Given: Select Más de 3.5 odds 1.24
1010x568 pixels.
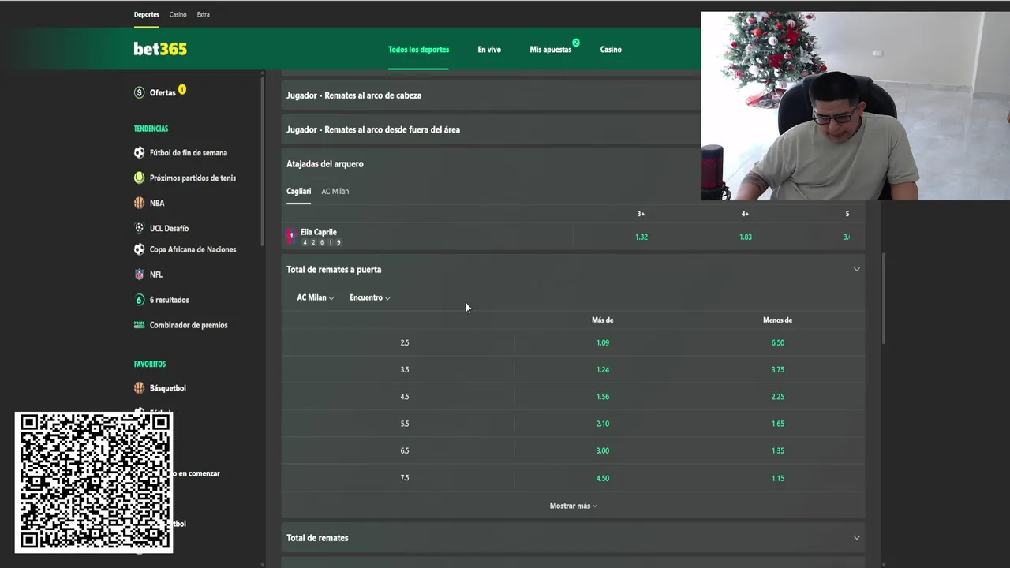Looking at the screenshot, I should coord(603,369).
